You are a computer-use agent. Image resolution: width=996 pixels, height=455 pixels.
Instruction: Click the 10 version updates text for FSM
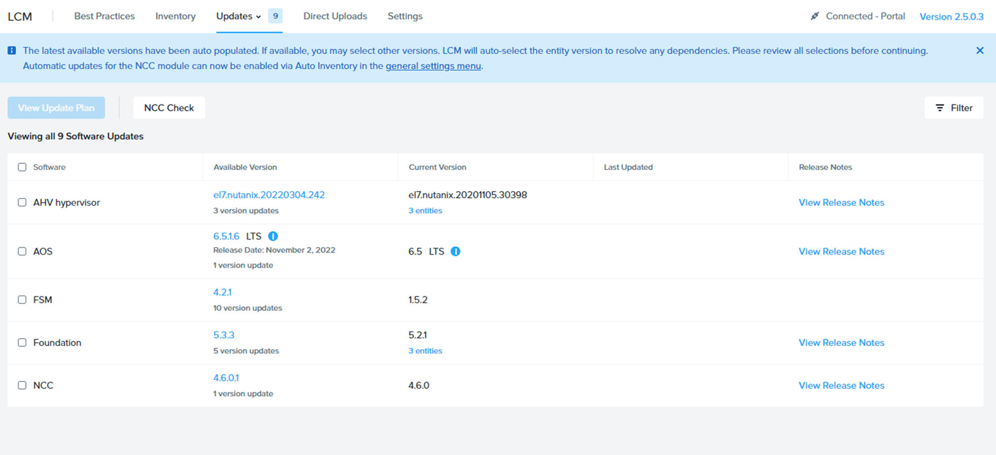(x=248, y=308)
